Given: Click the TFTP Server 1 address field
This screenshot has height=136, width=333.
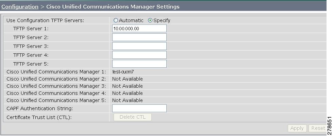Looking at the screenshot, I should click(139, 29).
